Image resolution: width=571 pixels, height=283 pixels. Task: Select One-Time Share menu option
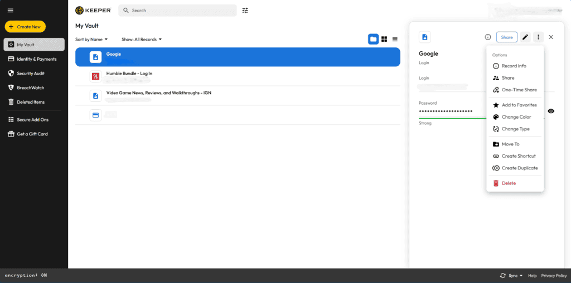click(x=515, y=90)
